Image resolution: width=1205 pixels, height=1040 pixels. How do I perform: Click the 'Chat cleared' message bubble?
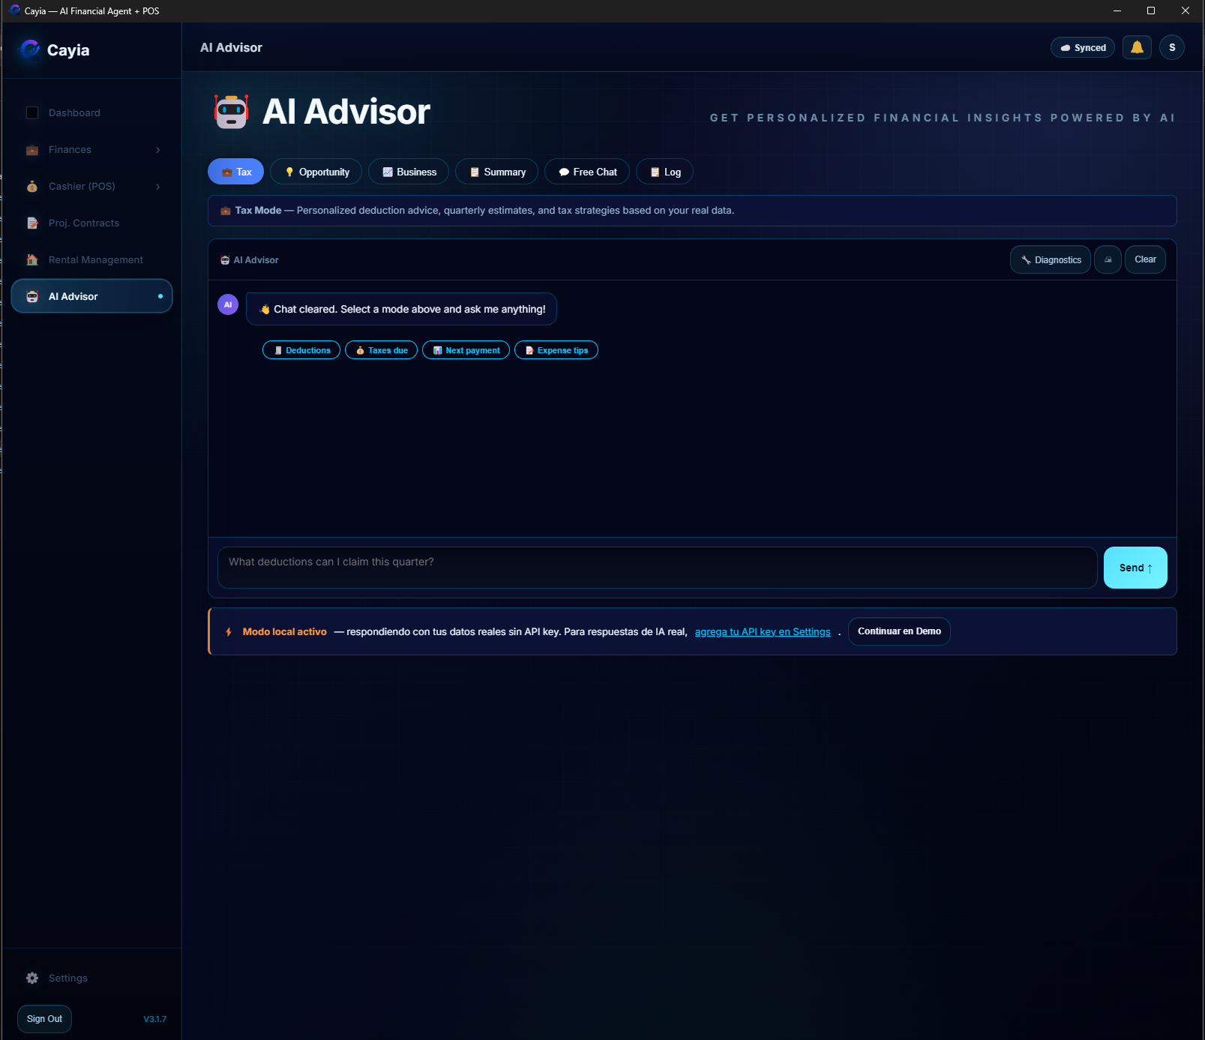point(401,309)
